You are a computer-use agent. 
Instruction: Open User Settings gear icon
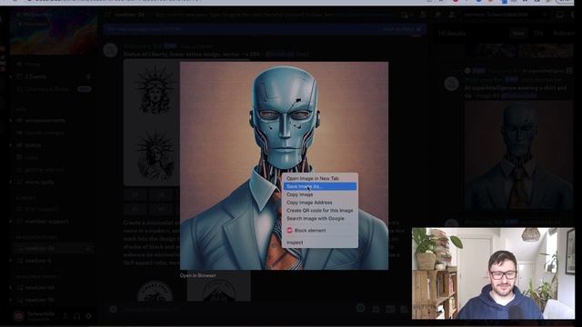pos(89,316)
